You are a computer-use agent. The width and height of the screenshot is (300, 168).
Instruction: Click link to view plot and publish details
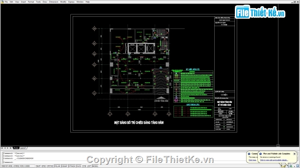pyautogui.click(x=274, y=160)
